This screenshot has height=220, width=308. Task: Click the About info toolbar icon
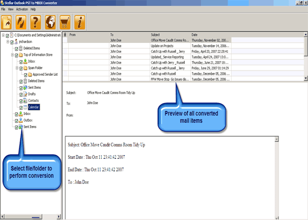80,22
